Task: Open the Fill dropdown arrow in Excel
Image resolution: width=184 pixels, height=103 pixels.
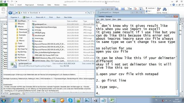Action: [x=151, y=11]
